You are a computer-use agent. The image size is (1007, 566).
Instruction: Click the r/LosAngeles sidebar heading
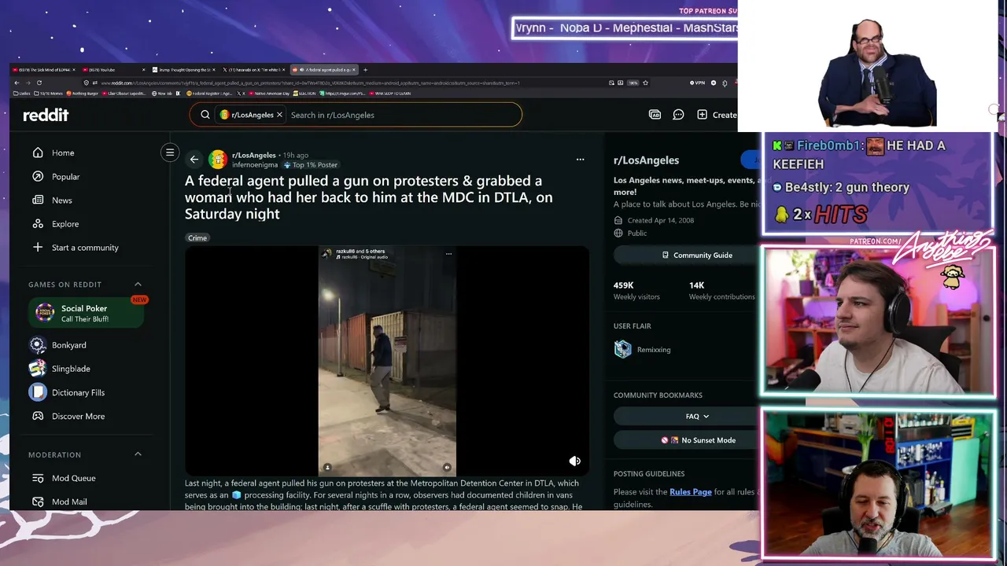click(x=646, y=160)
